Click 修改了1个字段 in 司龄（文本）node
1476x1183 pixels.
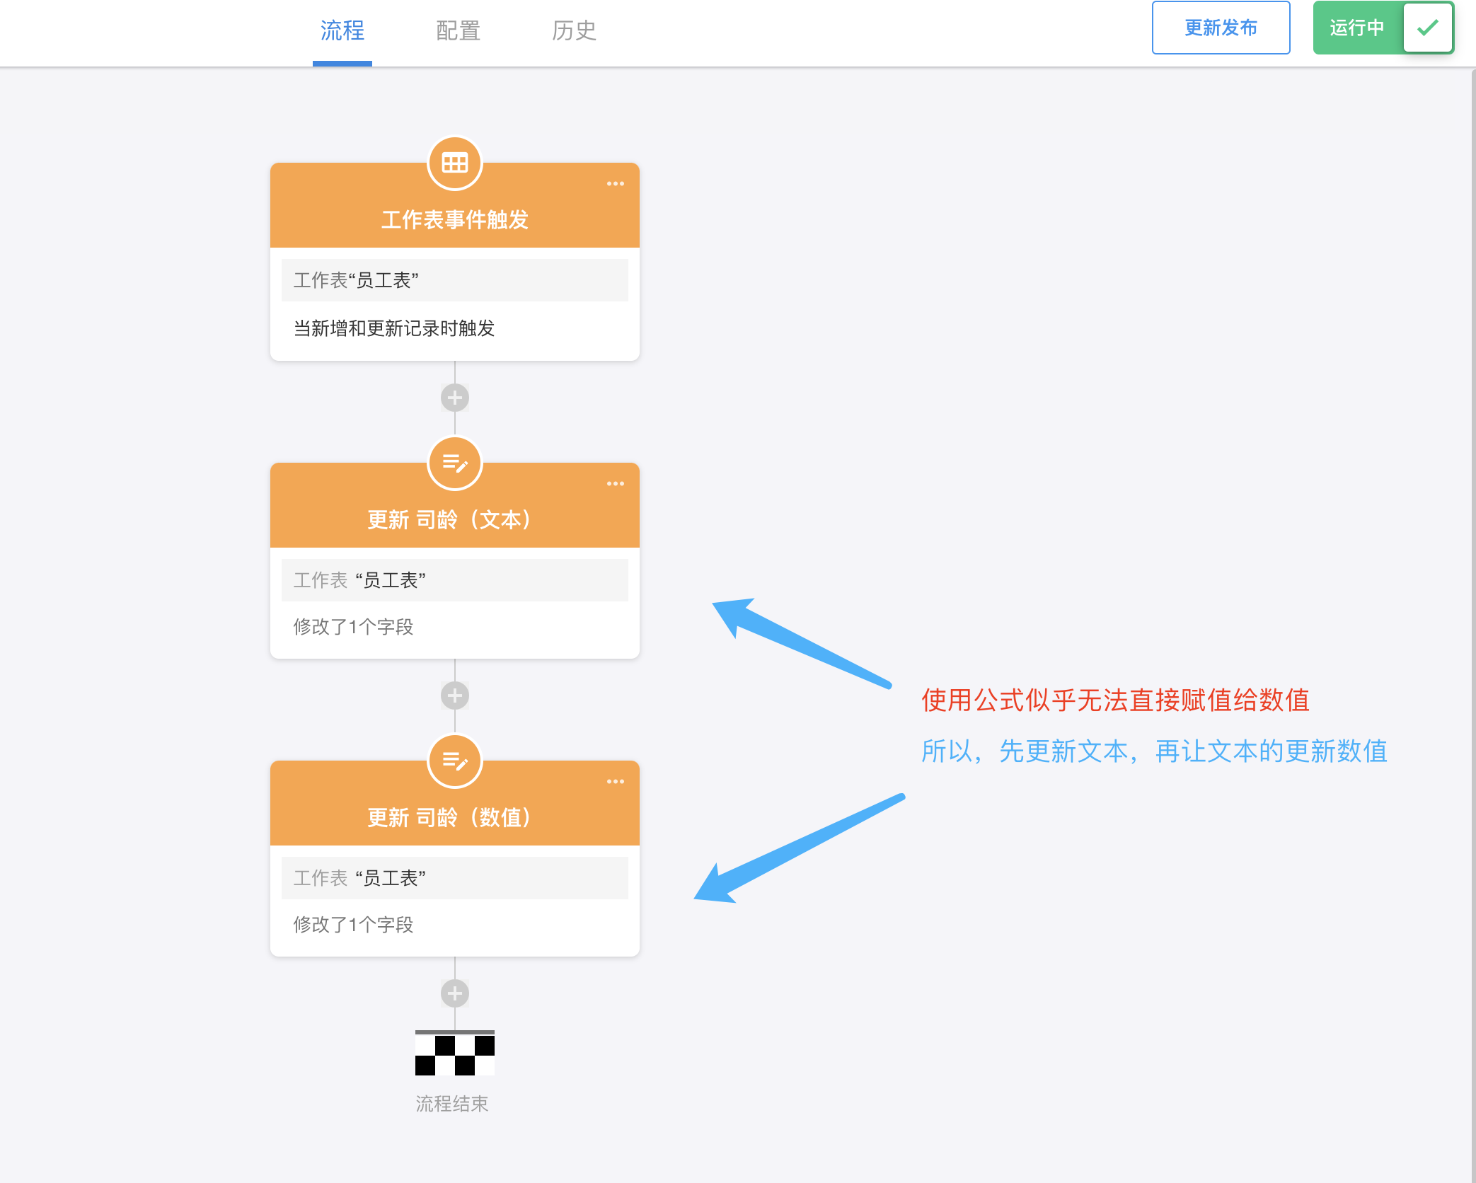[x=353, y=627]
